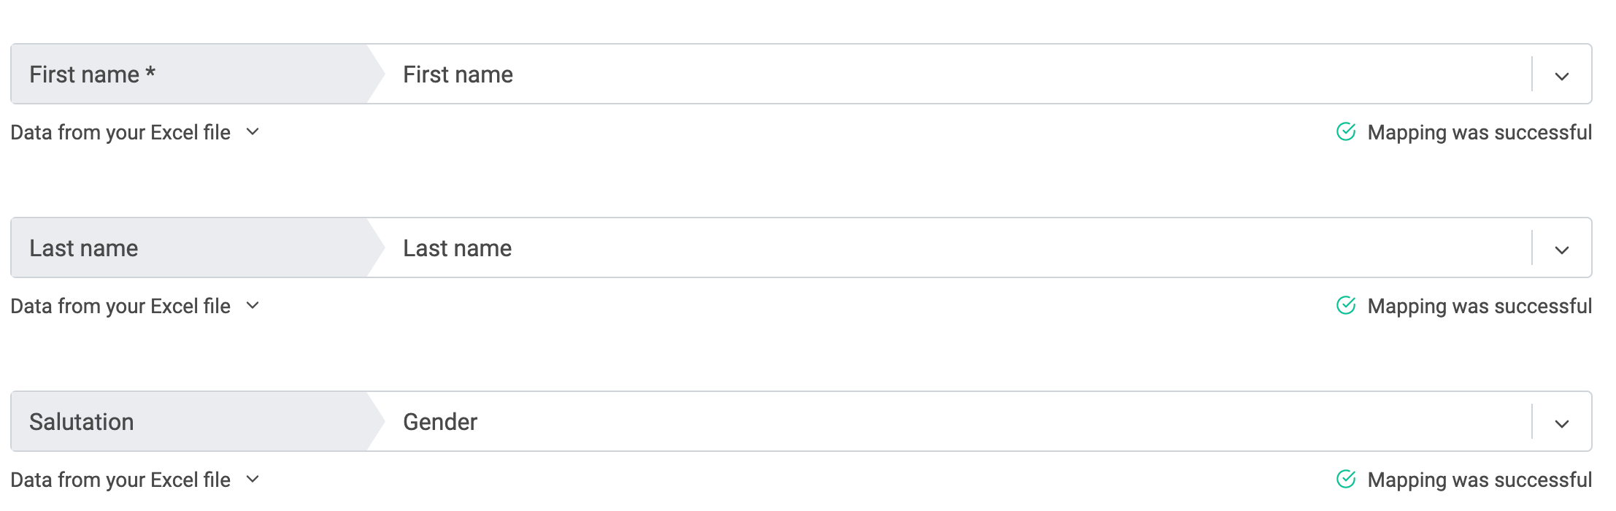Click the Salutation field label

81,422
